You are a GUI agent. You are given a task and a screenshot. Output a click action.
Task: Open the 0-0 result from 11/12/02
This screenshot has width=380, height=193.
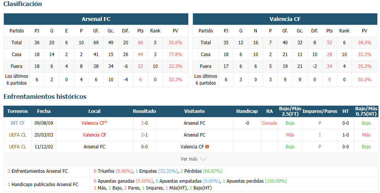[144, 147]
